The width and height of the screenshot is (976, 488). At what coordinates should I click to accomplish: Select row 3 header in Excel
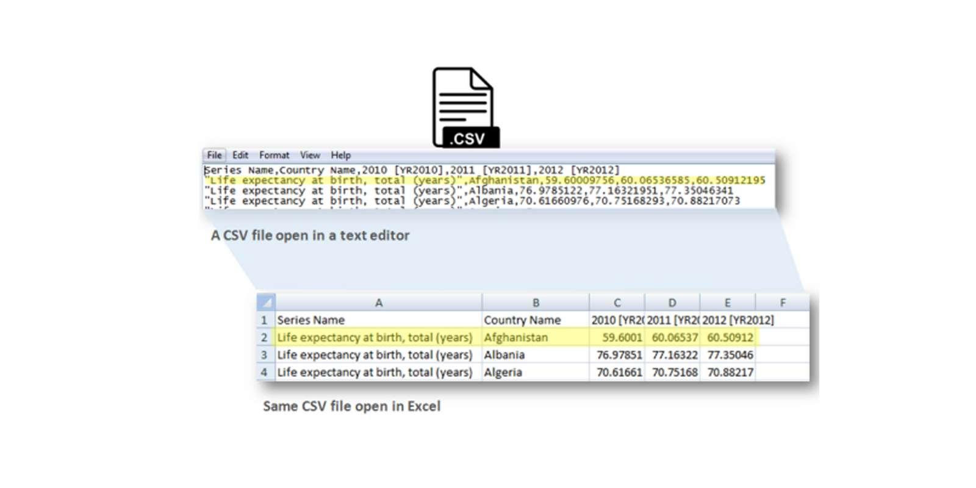point(266,354)
